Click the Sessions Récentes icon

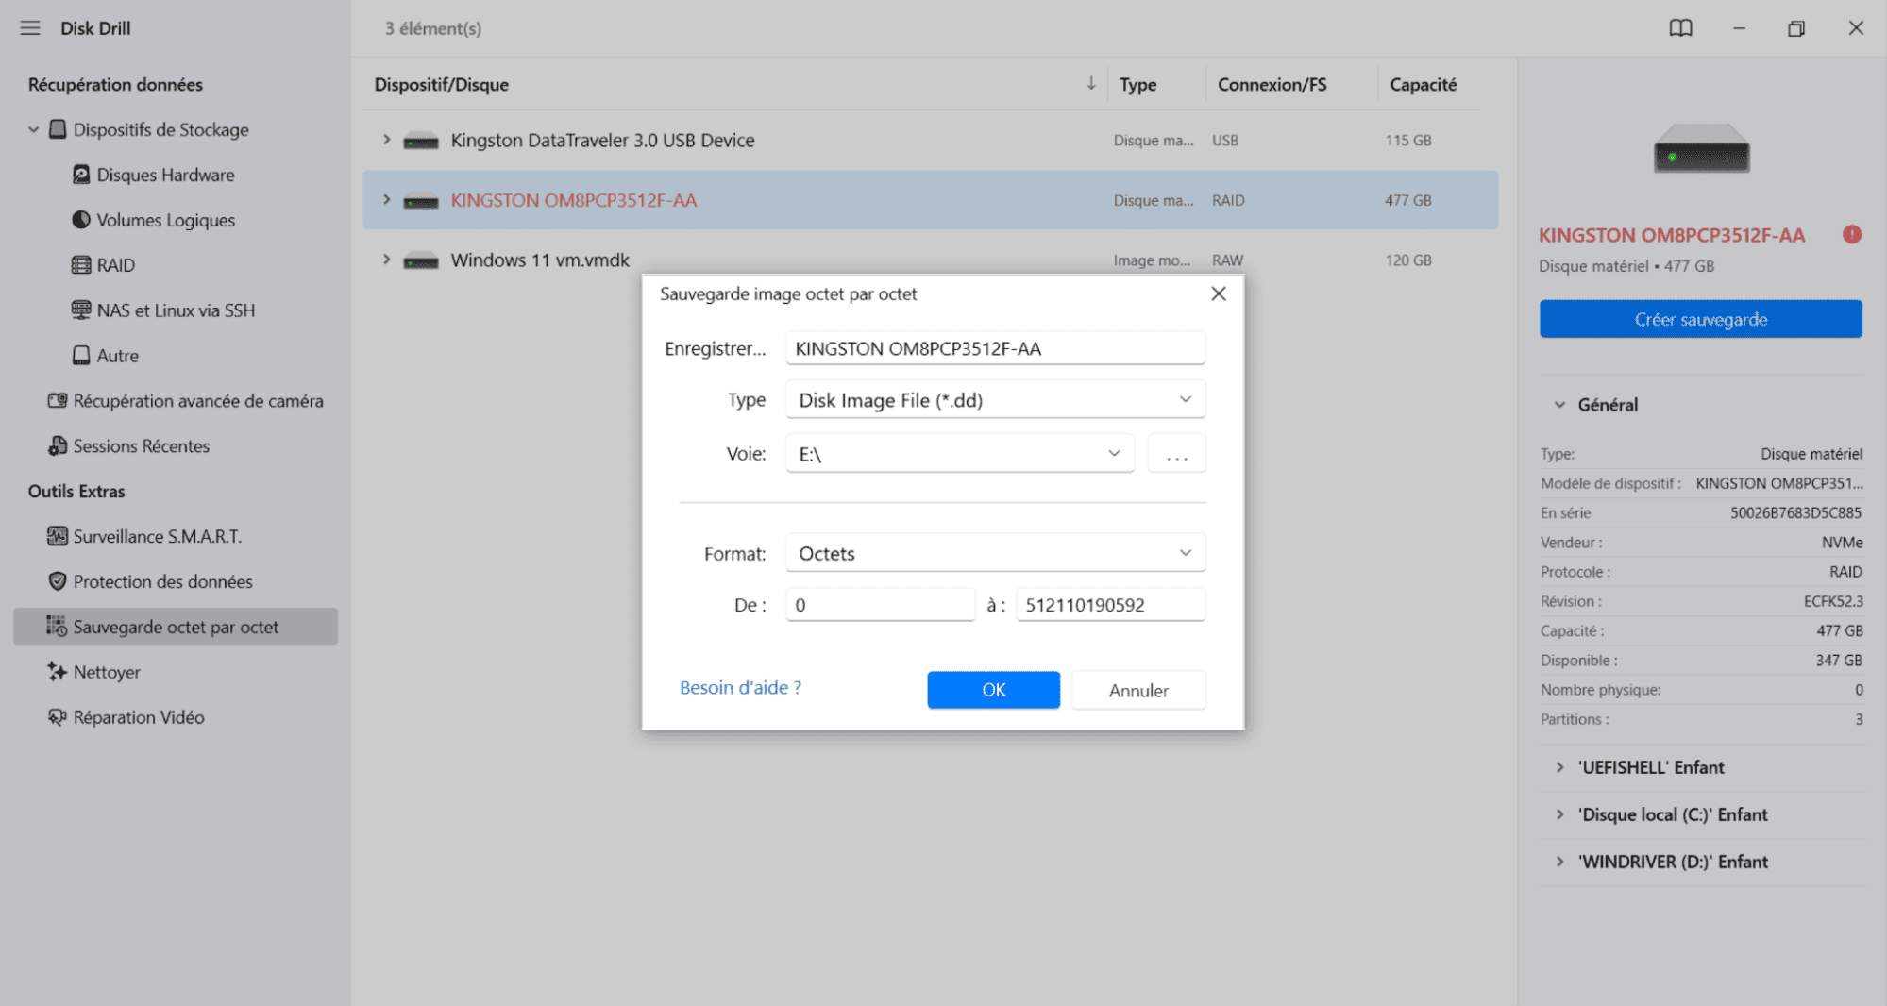pyautogui.click(x=58, y=446)
